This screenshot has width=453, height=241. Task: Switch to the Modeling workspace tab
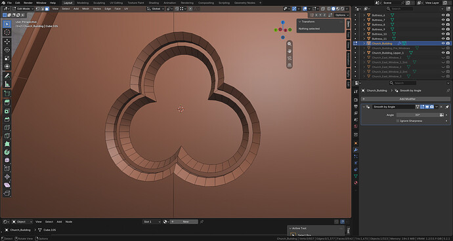[83, 3]
